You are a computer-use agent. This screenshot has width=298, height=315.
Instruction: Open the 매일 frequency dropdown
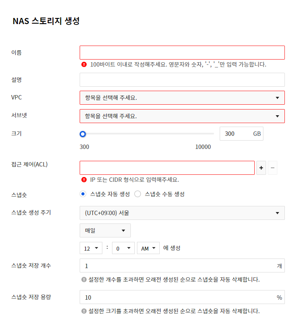point(105,230)
